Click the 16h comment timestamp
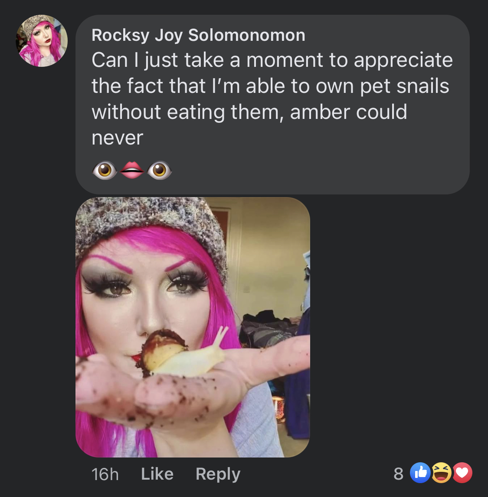488x497 pixels. coord(105,474)
